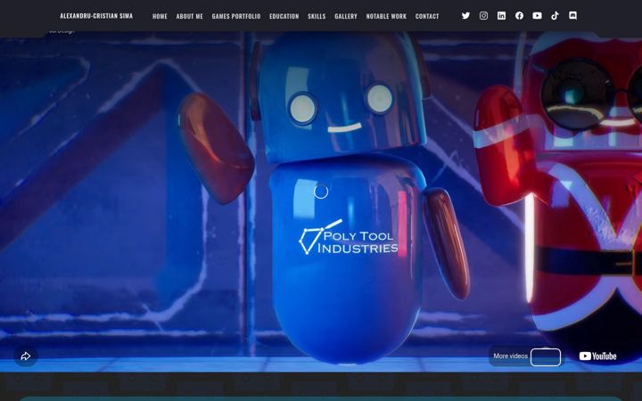This screenshot has width=642, height=401.
Task: Open the Gallery menu item
Action: click(x=346, y=16)
